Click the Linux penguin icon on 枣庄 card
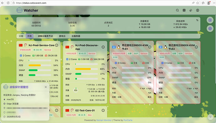216x123 pixels. pos(119,47)
